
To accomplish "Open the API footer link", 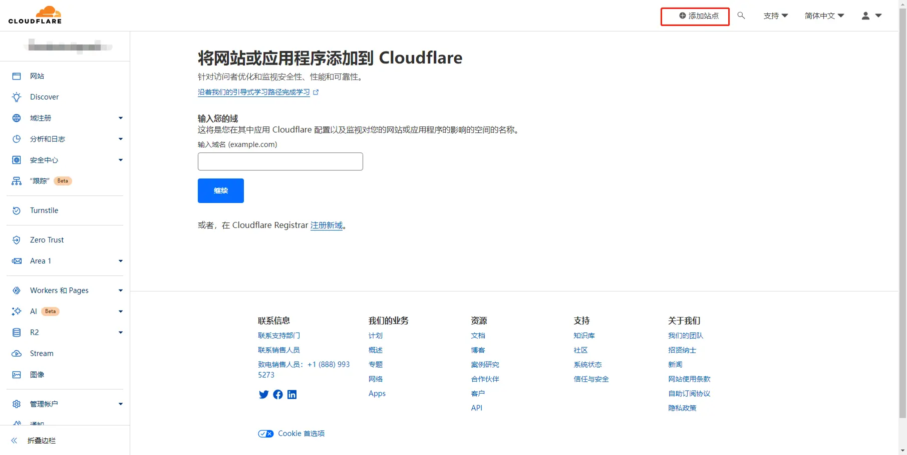I will [x=477, y=408].
